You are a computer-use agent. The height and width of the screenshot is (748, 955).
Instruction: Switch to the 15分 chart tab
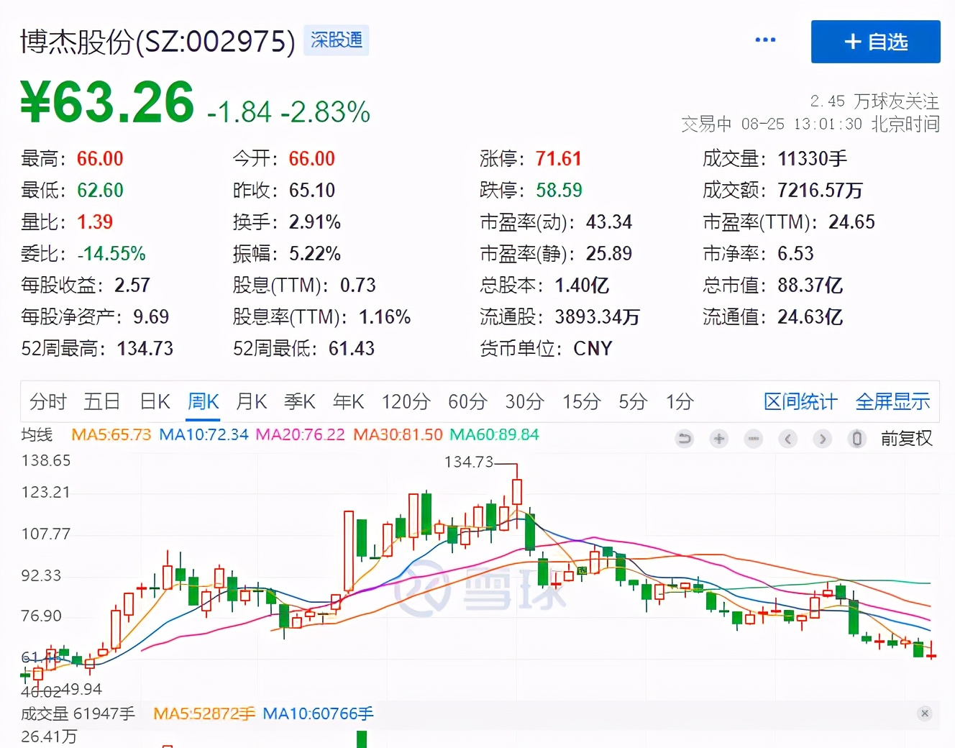[581, 401]
